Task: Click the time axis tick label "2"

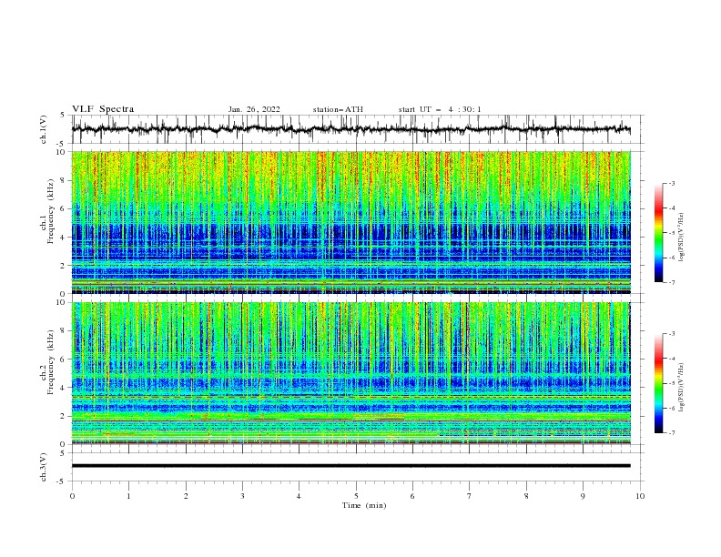Action: pos(186,496)
